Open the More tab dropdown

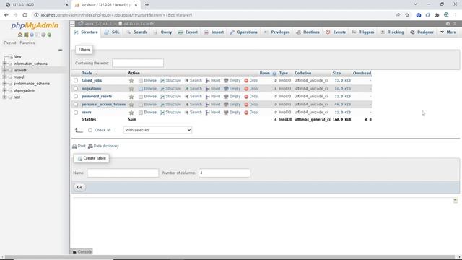pos(448,32)
